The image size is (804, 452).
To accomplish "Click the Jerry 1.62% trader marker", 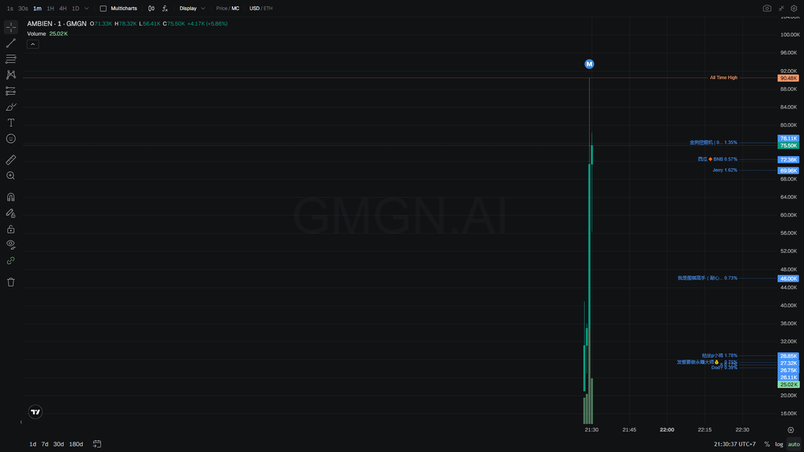I will [725, 170].
